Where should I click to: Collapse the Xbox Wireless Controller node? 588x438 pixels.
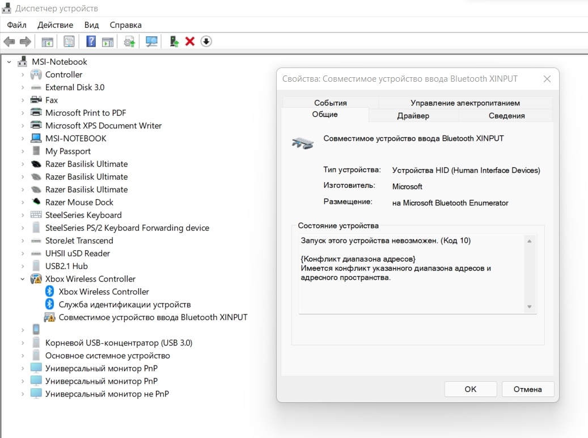pos(23,279)
